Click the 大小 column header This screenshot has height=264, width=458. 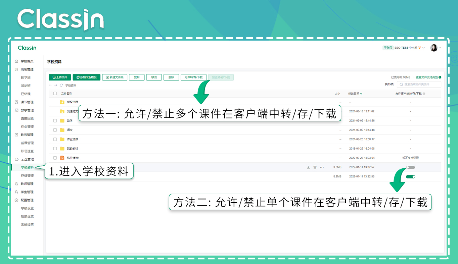tap(337, 94)
